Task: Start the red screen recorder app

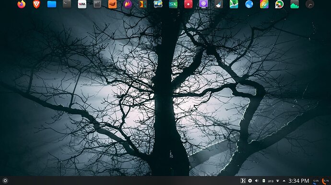Action: (189, 4)
